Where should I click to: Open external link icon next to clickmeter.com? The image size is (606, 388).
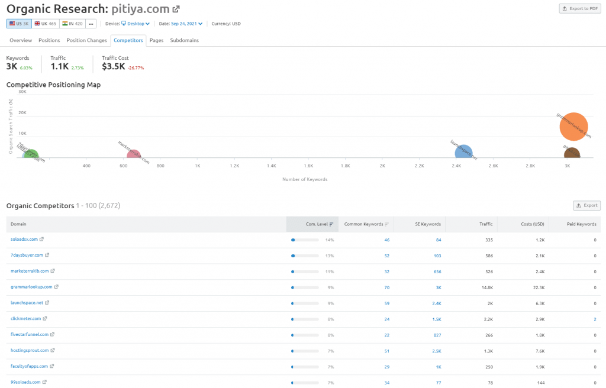pos(45,318)
